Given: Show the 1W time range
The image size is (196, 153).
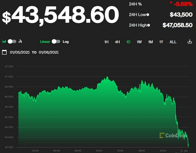Looking at the screenshot, I should tap(139, 42).
